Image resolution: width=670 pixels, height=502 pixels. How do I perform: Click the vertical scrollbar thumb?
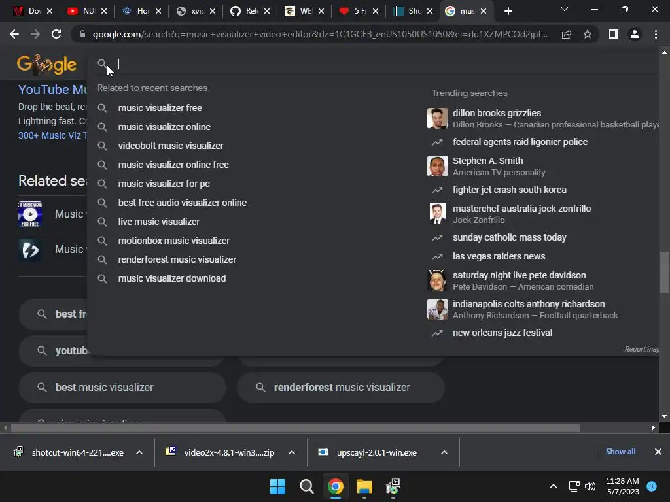point(664,273)
